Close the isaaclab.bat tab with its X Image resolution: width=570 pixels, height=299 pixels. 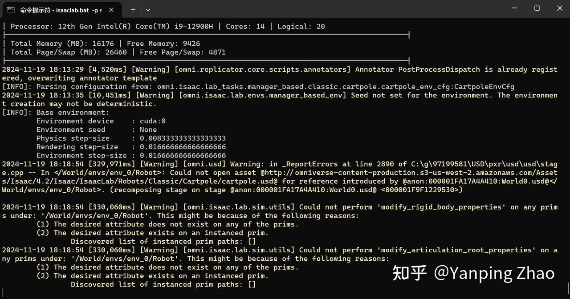coord(111,9)
